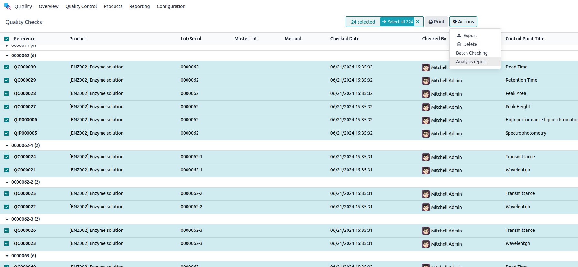This screenshot has width=578, height=267.
Task: Choose Analysis report from Actions menu
Action: click(471, 62)
